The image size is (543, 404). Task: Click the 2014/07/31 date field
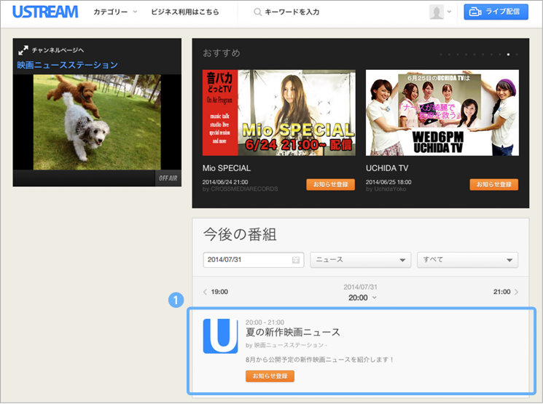coord(253,260)
